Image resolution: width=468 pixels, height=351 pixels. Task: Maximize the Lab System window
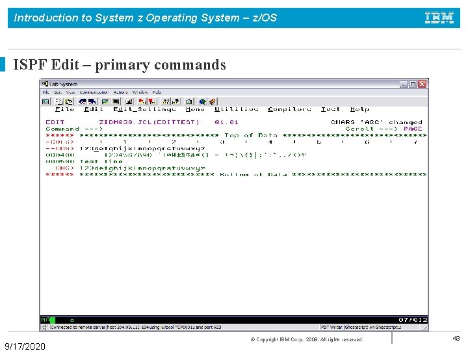(413, 84)
